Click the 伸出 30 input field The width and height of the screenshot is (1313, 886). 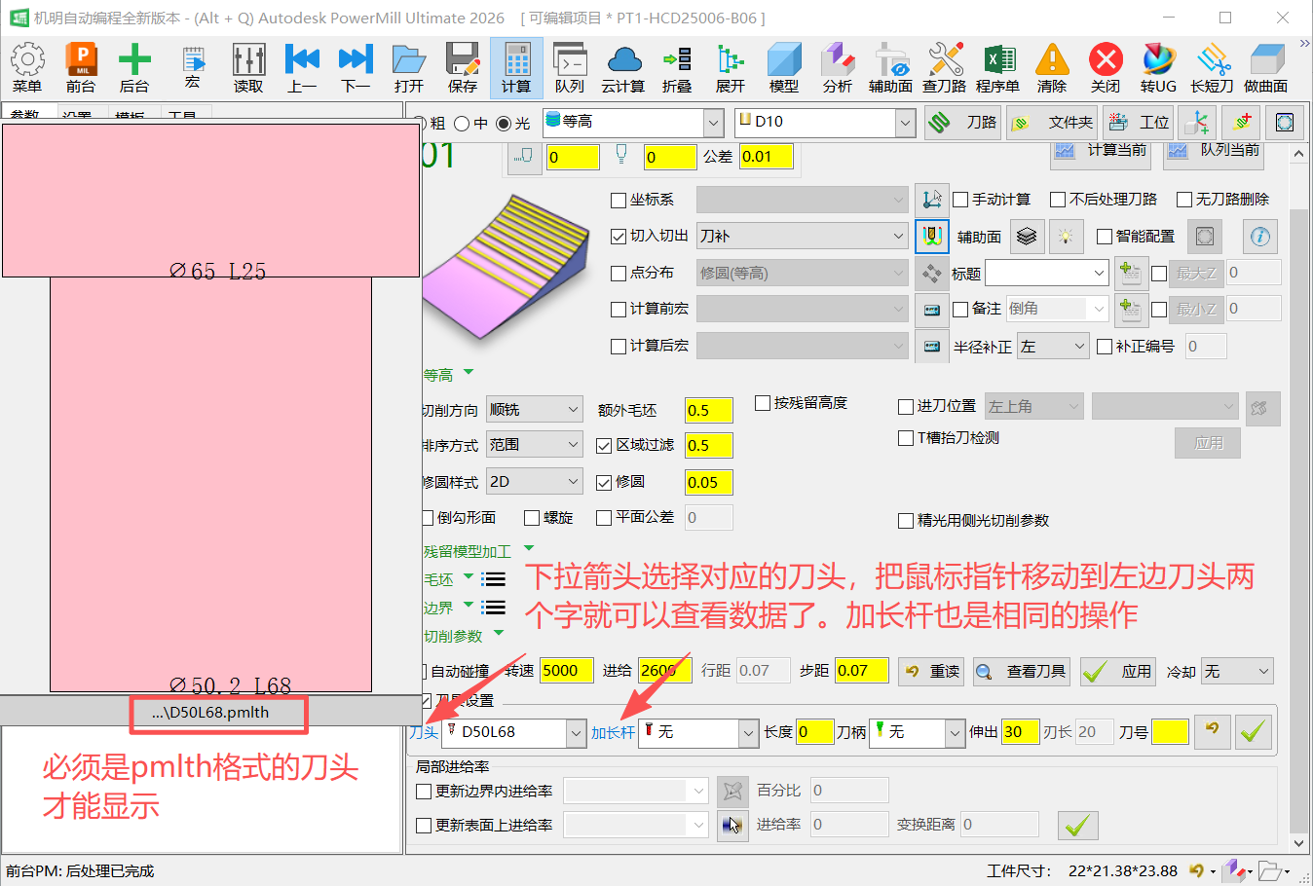pos(1020,732)
